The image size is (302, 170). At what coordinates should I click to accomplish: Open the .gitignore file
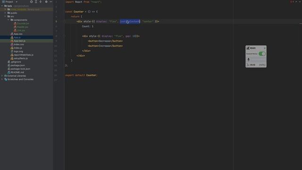(16, 62)
